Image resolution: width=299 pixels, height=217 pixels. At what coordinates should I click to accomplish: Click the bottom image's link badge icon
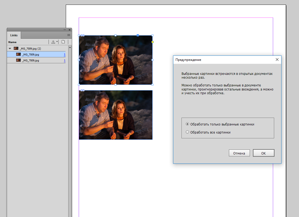(83, 90)
